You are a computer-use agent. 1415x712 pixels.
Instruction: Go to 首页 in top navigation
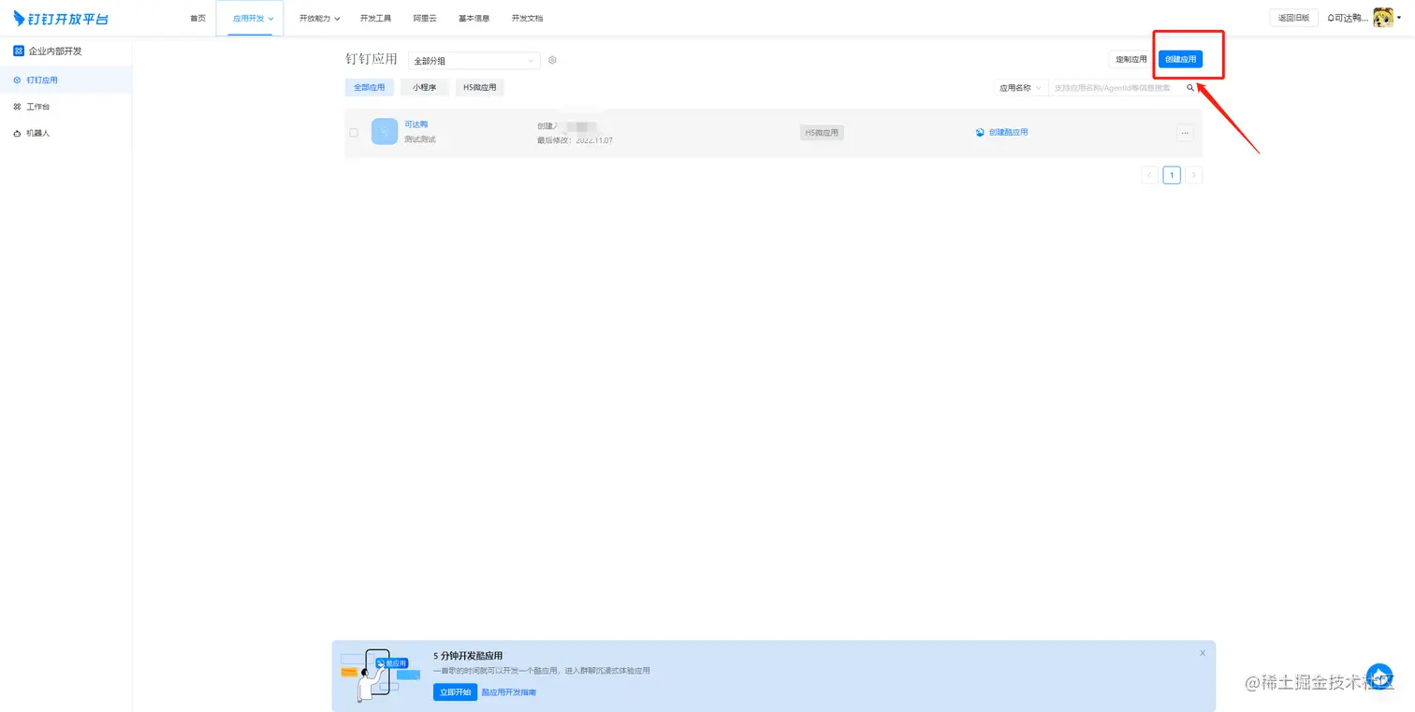click(197, 18)
